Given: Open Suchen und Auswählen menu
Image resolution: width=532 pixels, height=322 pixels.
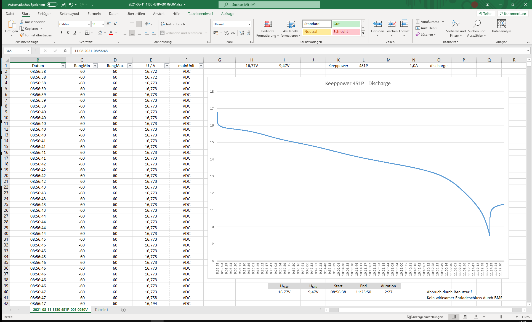Looking at the screenshot, I should tap(477, 28).
